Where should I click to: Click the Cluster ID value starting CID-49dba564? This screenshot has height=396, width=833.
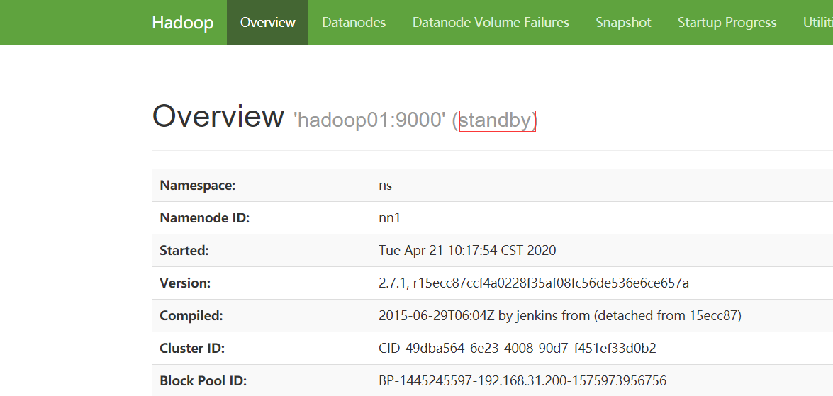coord(518,349)
